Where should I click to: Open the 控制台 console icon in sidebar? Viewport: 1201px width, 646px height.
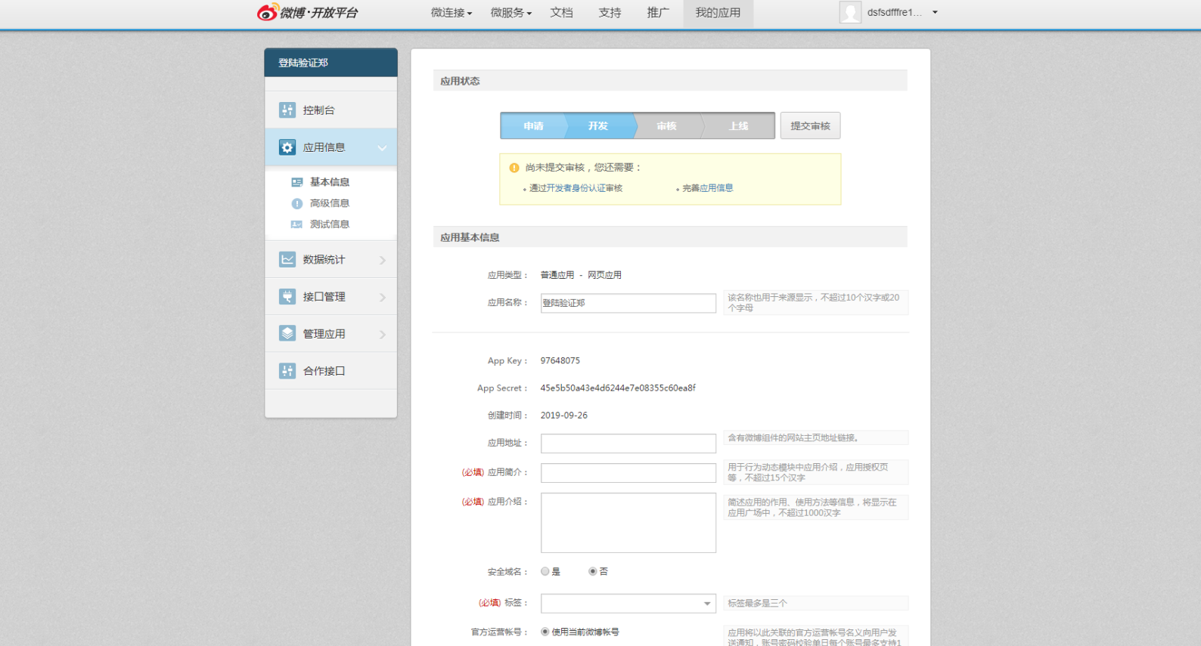click(x=287, y=110)
